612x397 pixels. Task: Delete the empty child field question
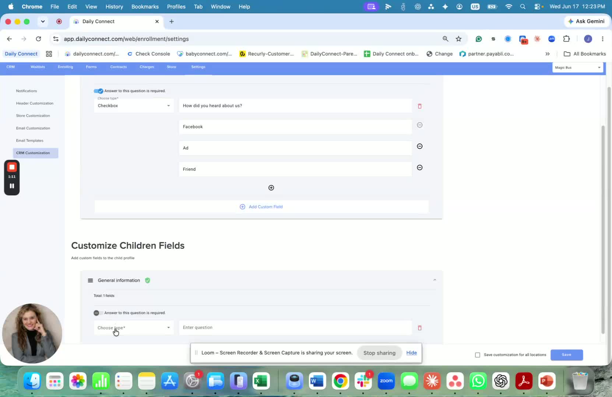[x=419, y=328]
